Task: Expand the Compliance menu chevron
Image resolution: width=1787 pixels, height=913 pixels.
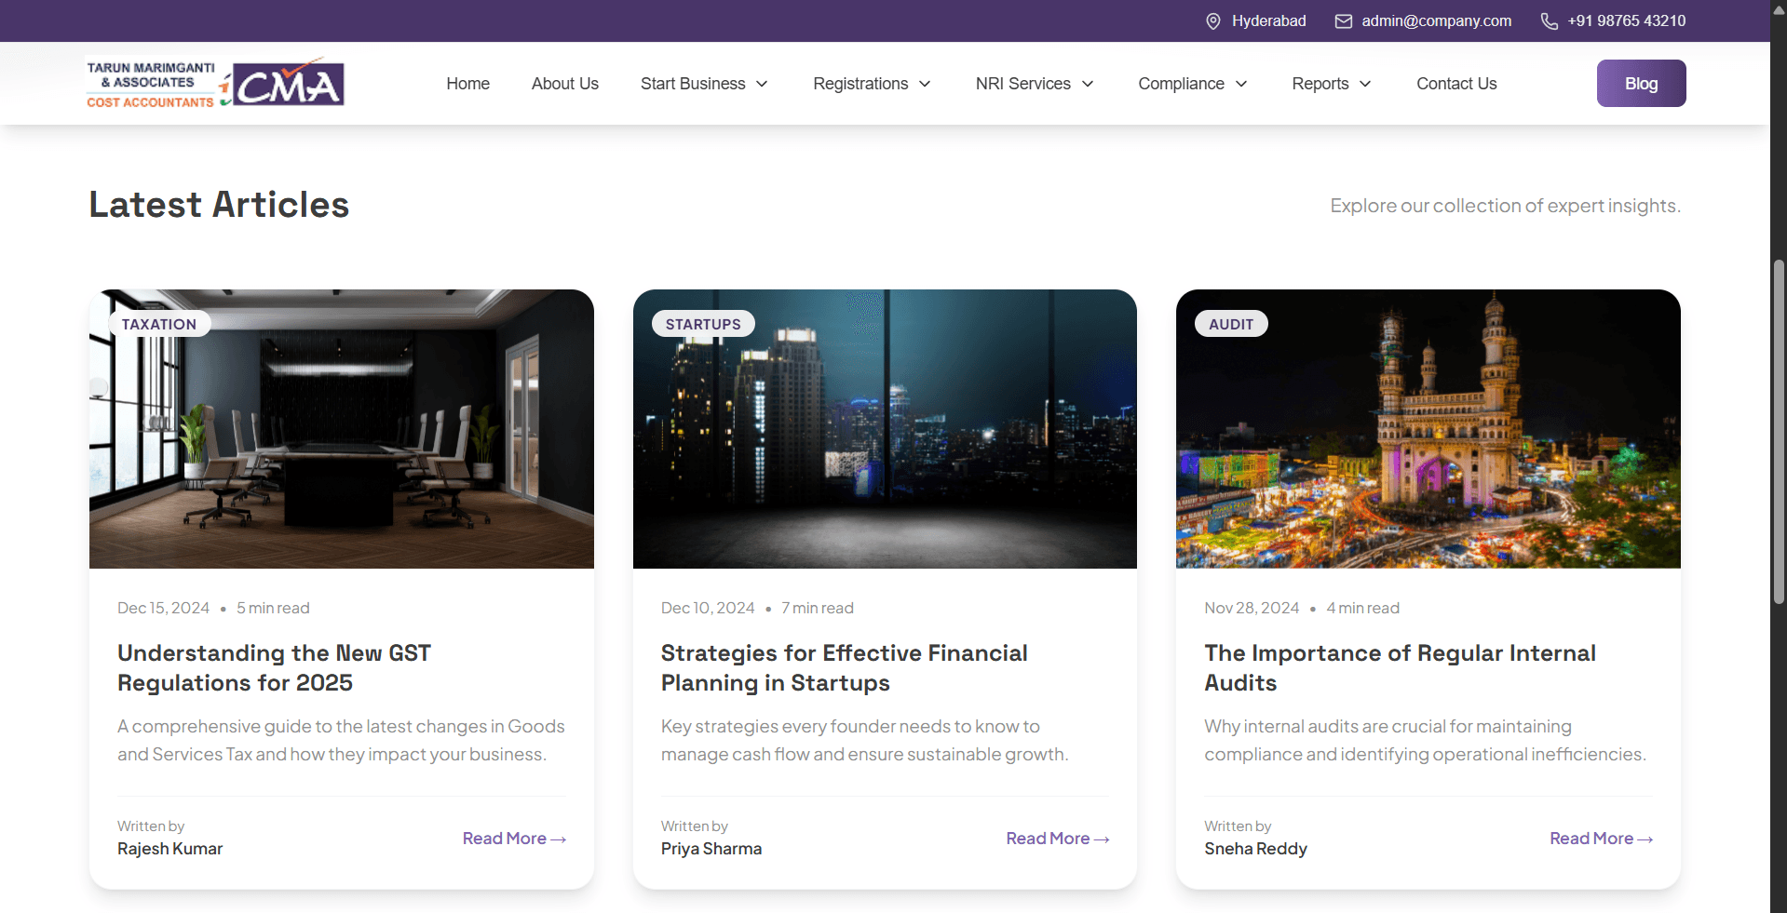Action: pyautogui.click(x=1241, y=84)
